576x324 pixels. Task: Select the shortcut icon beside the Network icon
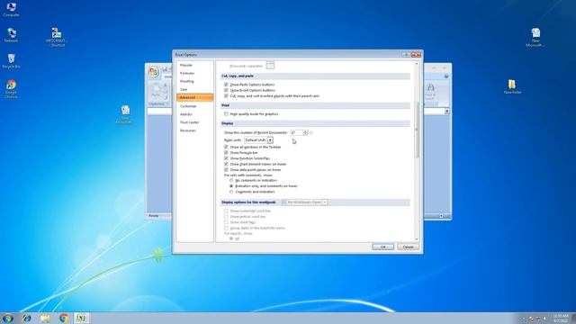click(56, 37)
